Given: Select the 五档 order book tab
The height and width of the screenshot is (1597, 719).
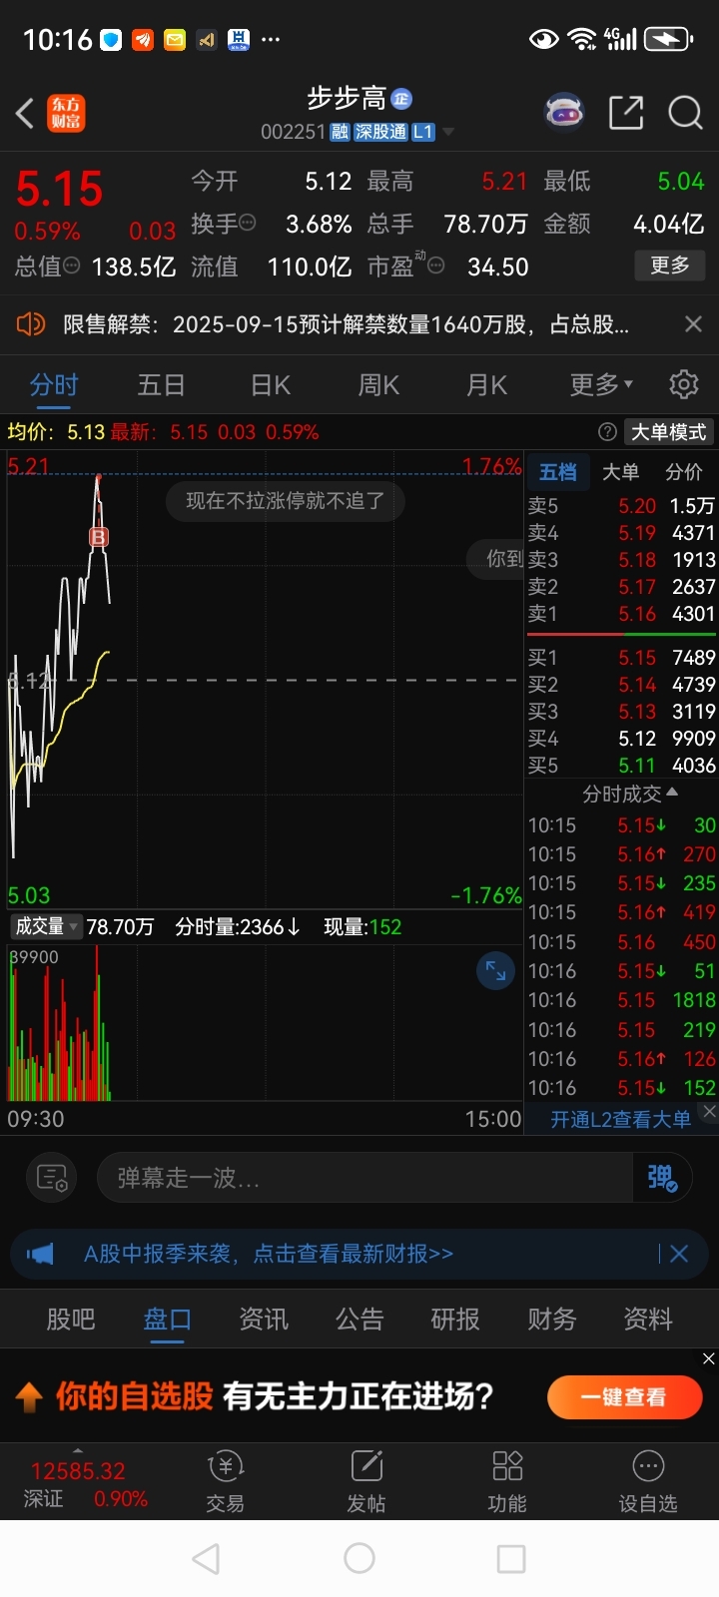Looking at the screenshot, I should tap(557, 472).
